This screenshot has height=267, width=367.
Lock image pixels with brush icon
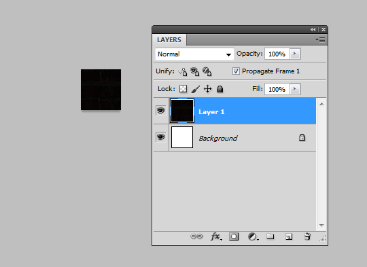196,89
